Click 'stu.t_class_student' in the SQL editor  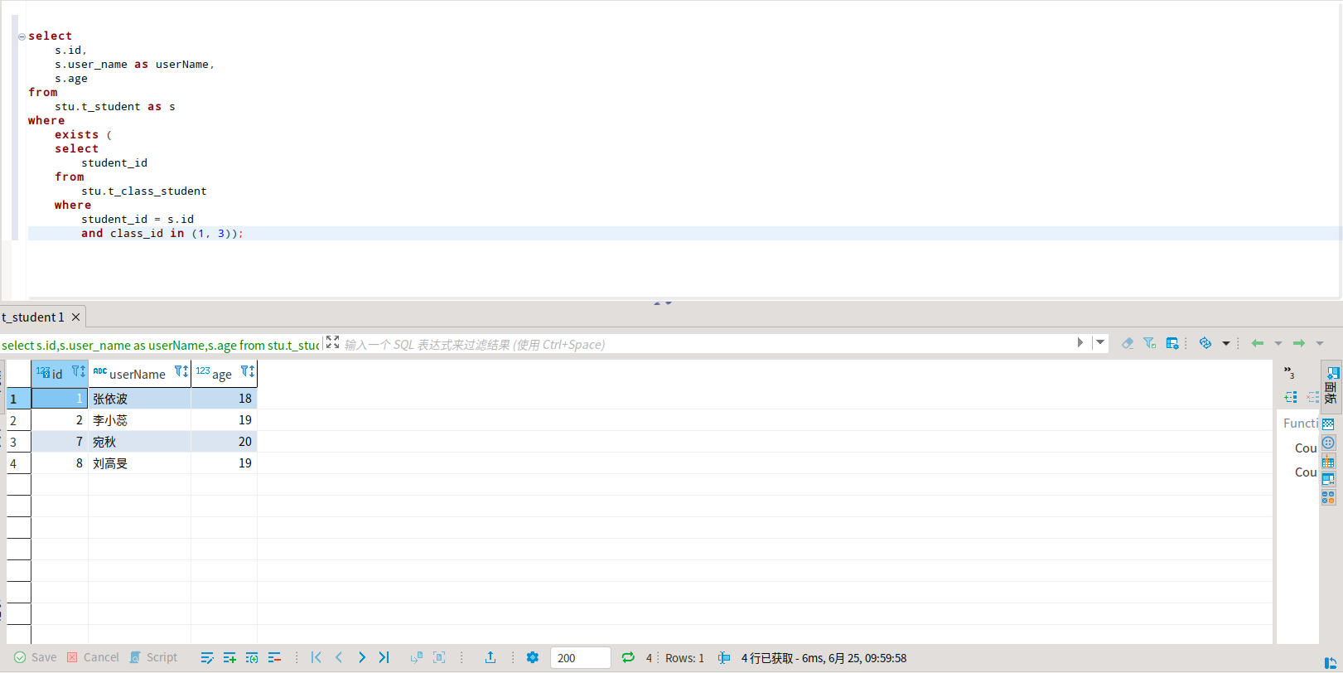144,191
